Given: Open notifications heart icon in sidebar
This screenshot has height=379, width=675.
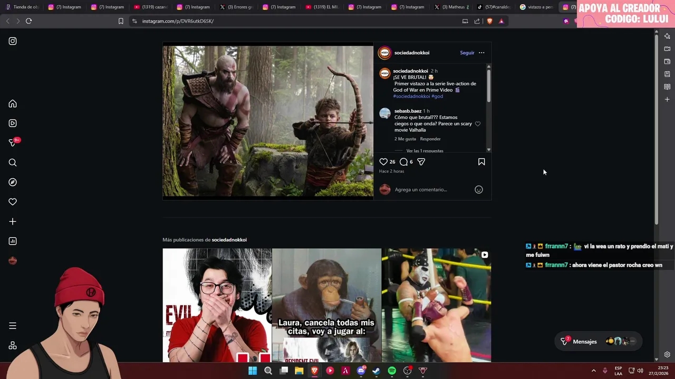Looking at the screenshot, I should click(x=13, y=202).
